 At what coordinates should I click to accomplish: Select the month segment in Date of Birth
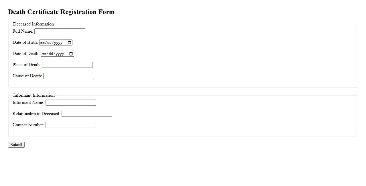(x=43, y=43)
